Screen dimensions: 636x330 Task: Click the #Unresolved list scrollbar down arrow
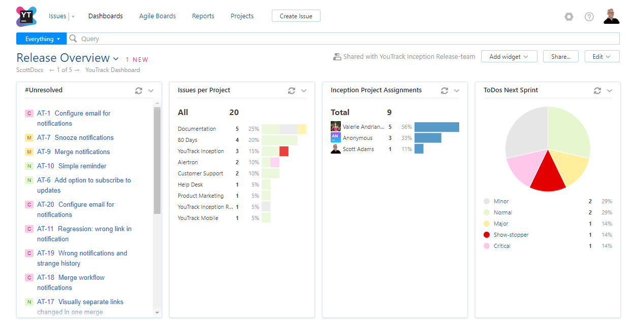[x=157, y=313]
